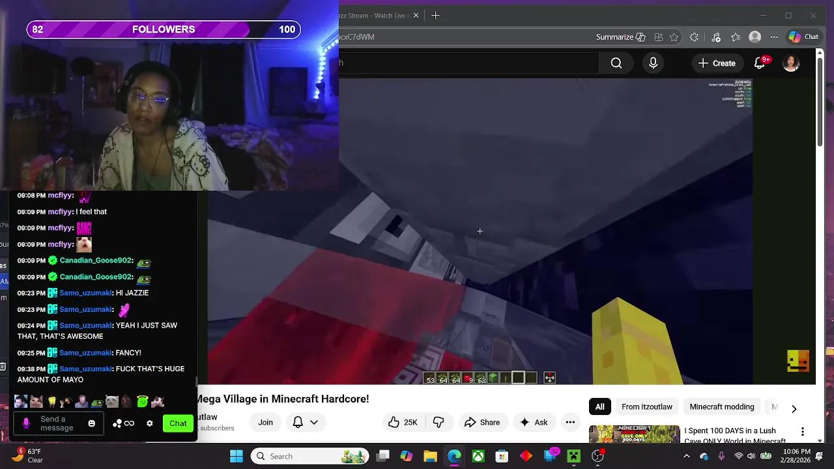Open Edge browser profile icon
The image size is (834, 469).
pos(755,37)
